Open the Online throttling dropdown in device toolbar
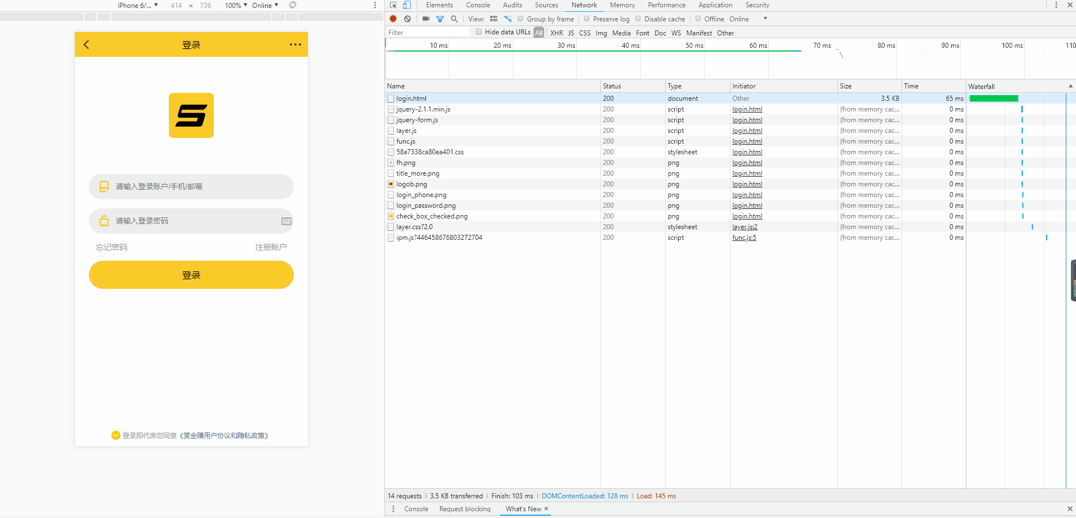Viewport: 1076px width, 518px height. [x=265, y=5]
